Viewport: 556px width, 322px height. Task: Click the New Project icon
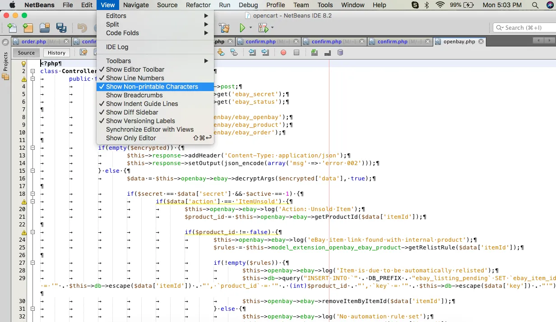(x=28, y=28)
